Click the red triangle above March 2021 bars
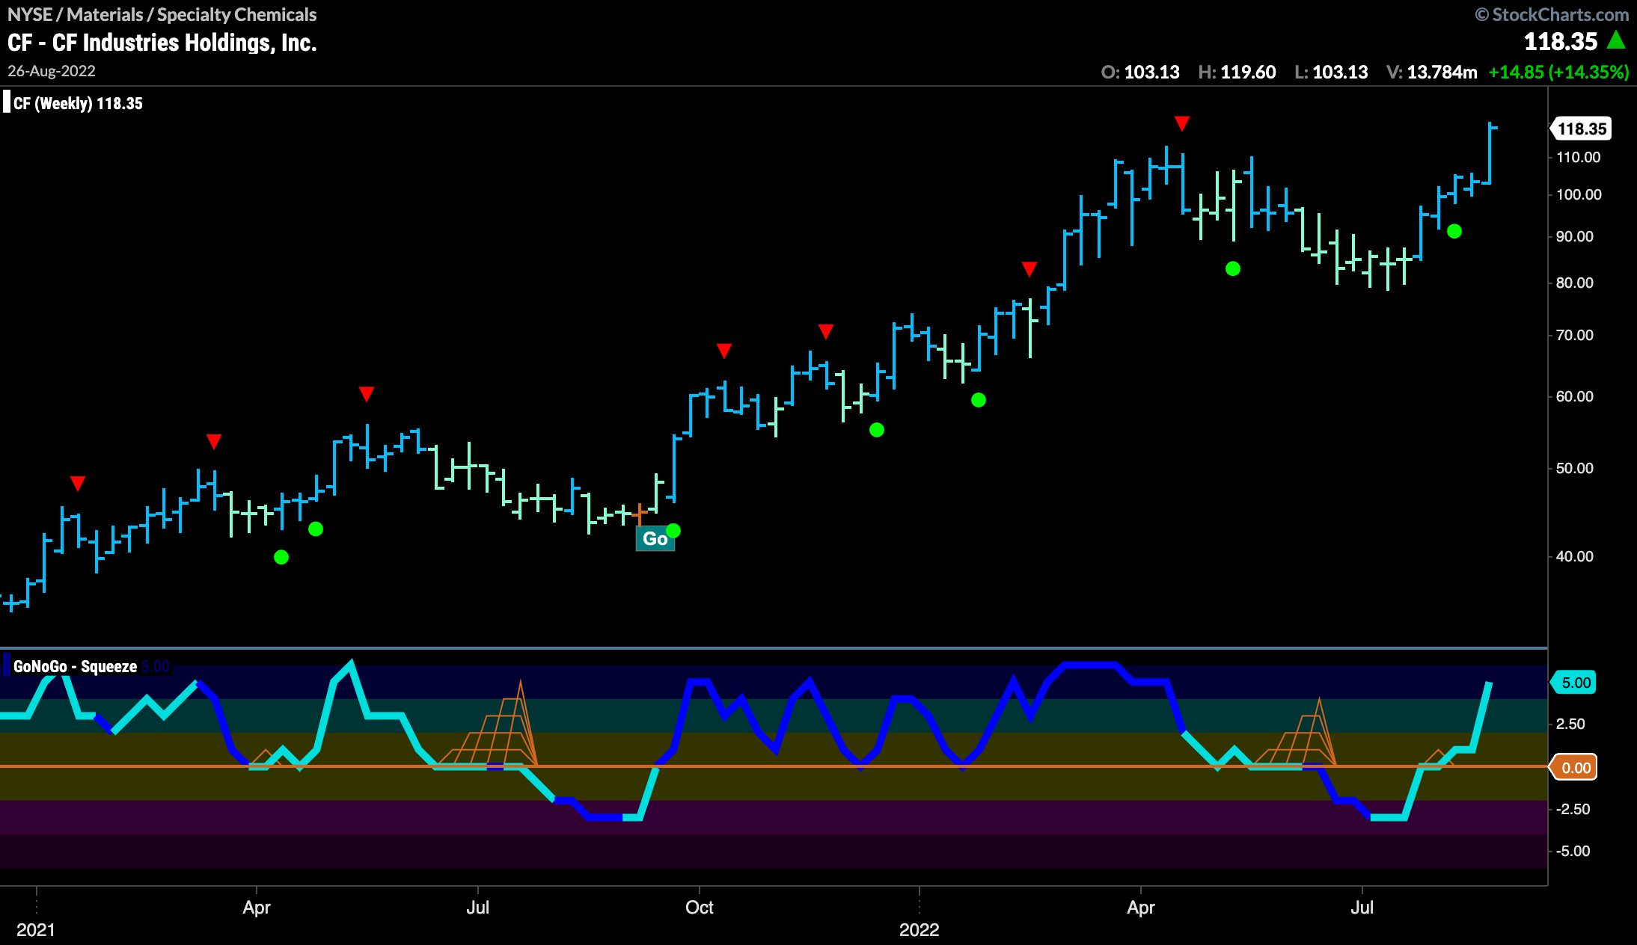 (x=214, y=442)
